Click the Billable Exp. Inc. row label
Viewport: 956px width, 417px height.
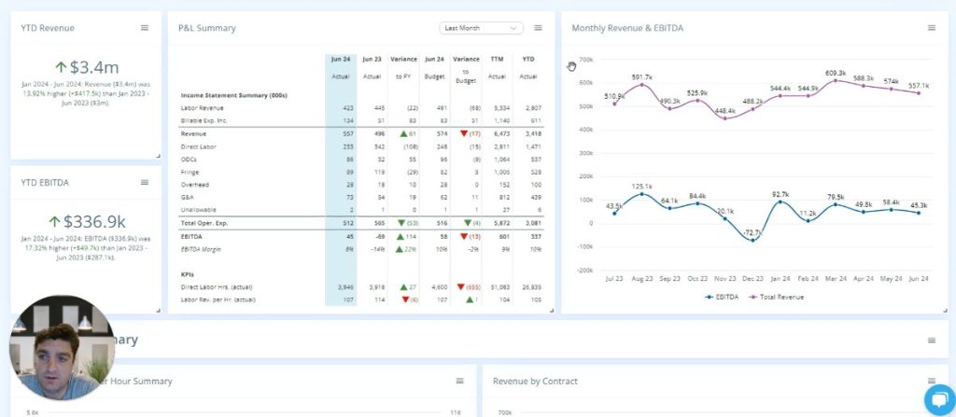click(204, 120)
